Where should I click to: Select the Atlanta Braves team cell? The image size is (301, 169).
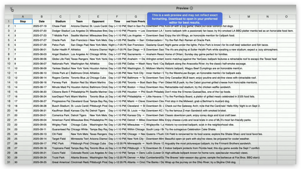(79, 158)
